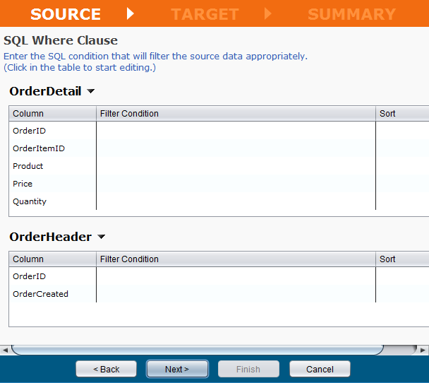Click the arrow icon after SOURCE
Image resolution: width=429 pixels, height=383 pixels.
(x=130, y=14)
